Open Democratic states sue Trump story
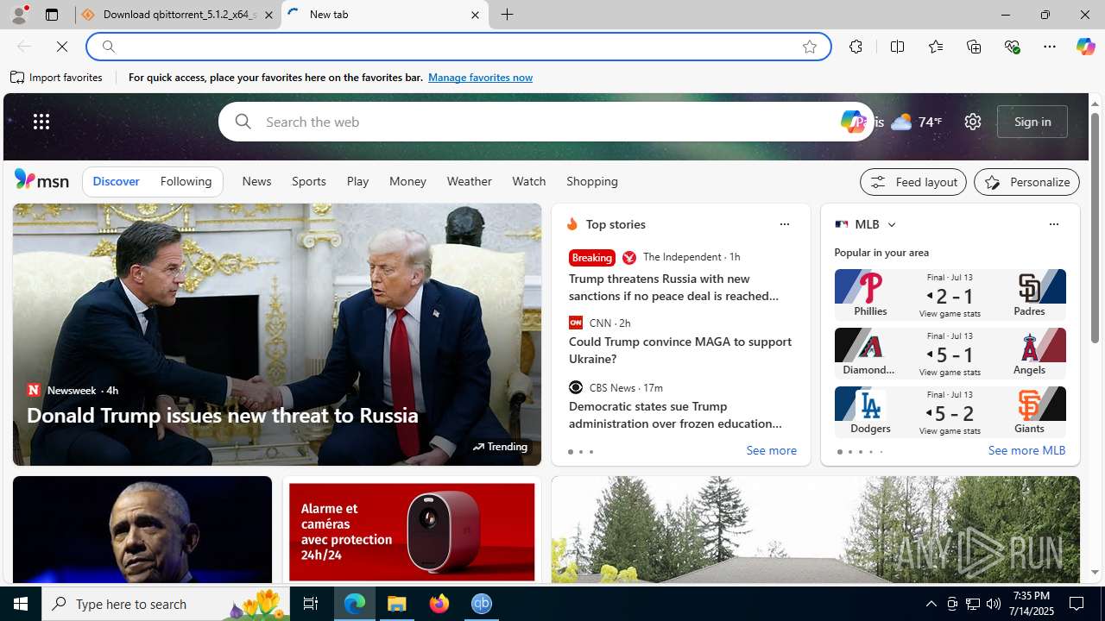 (x=675, y=415)
